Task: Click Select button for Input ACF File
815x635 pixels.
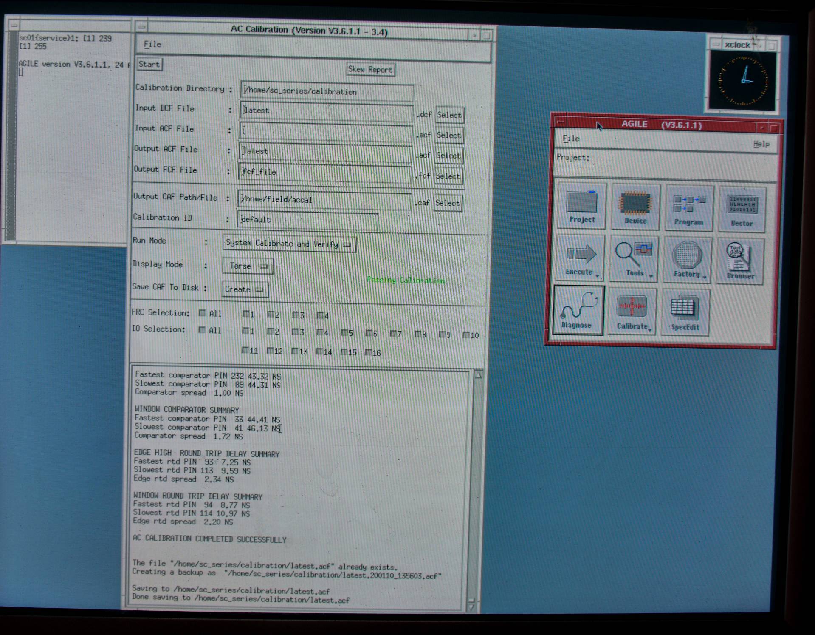Action: pyautogui.click(x=449, y=135)
